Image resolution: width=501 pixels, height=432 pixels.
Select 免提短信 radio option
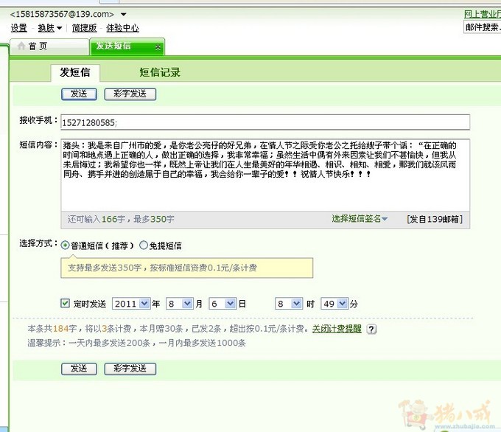coord(144,245)
